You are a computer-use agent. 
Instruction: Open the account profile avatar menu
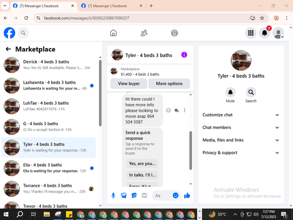(278, 33)
